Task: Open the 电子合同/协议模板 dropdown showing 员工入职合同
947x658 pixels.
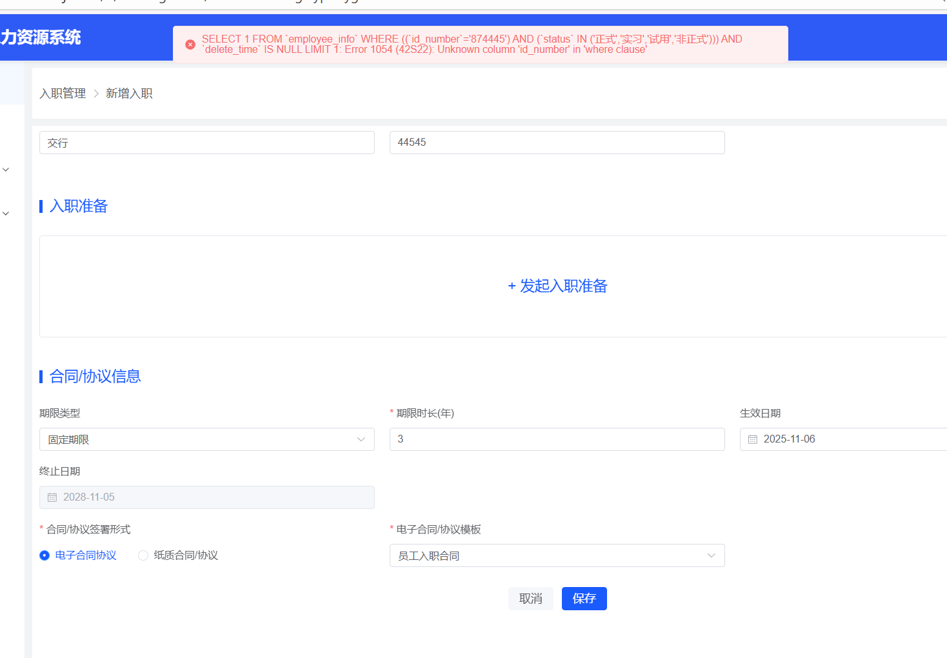Action: coord(557,555)
